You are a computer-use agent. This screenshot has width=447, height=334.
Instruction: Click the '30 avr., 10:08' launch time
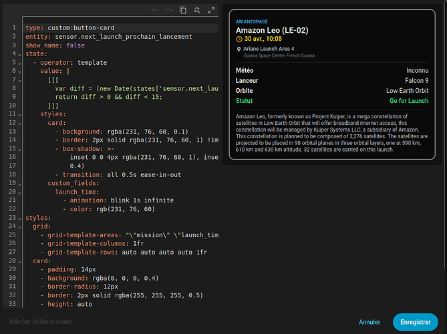pos(263,39)
